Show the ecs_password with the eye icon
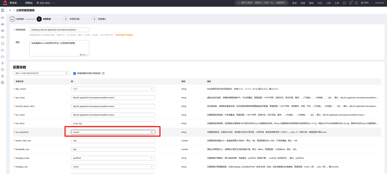 pyautogui.click(x=152, y=132)
